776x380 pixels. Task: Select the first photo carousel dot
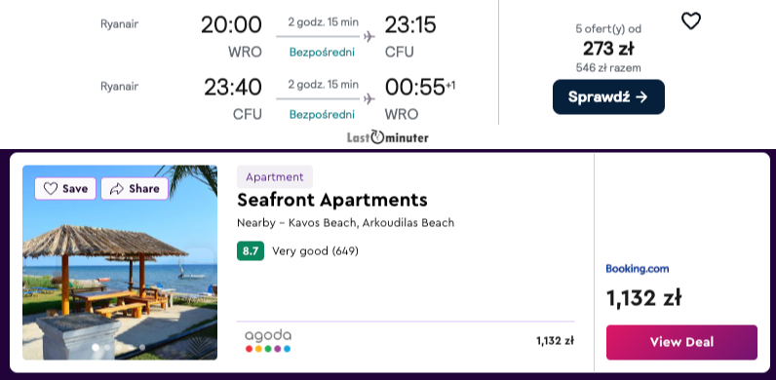[x=95, y=347]
